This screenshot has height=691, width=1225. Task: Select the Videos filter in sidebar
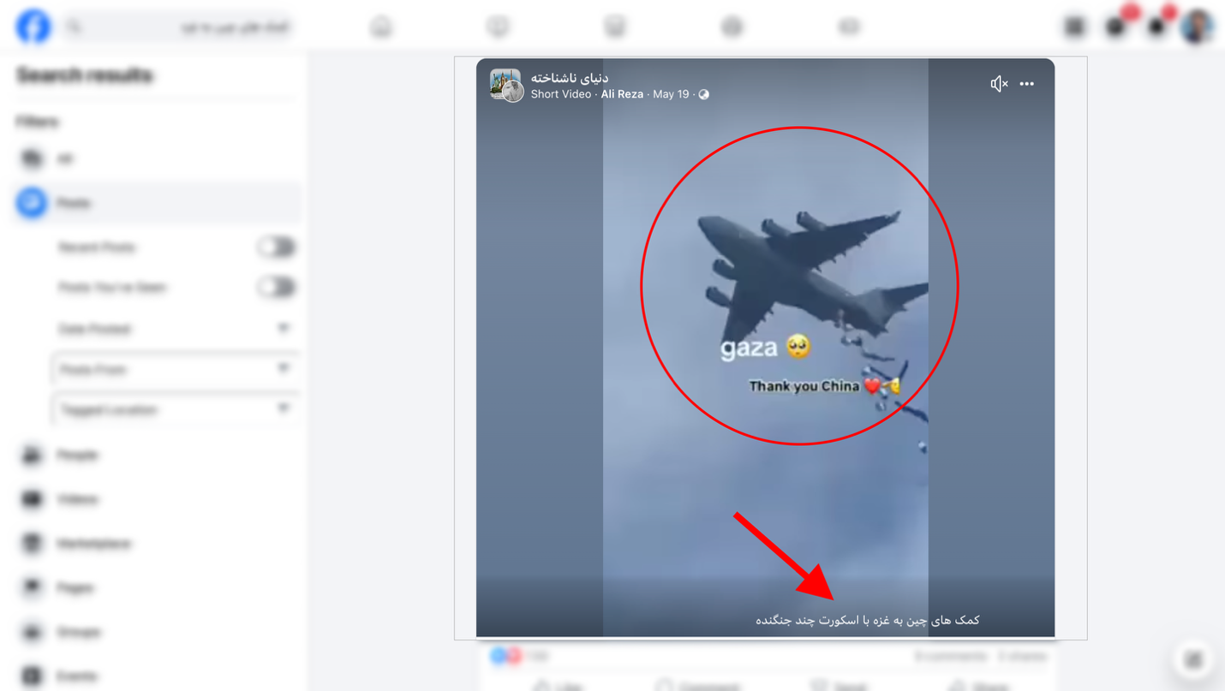(x=158, y=499)
